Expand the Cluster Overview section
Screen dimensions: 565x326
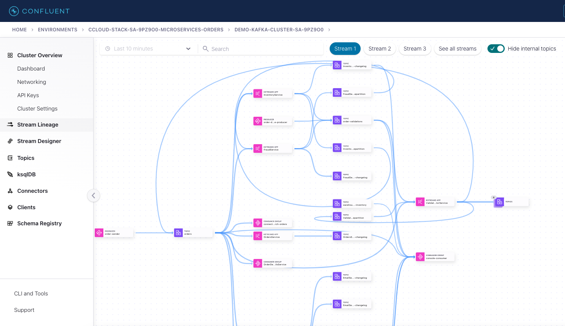[x=40, y=55]
